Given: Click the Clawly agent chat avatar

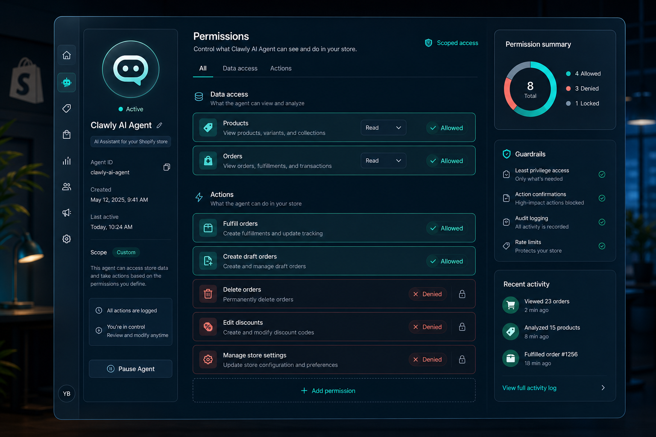Looking at the screenshot, I should [131, 69].
